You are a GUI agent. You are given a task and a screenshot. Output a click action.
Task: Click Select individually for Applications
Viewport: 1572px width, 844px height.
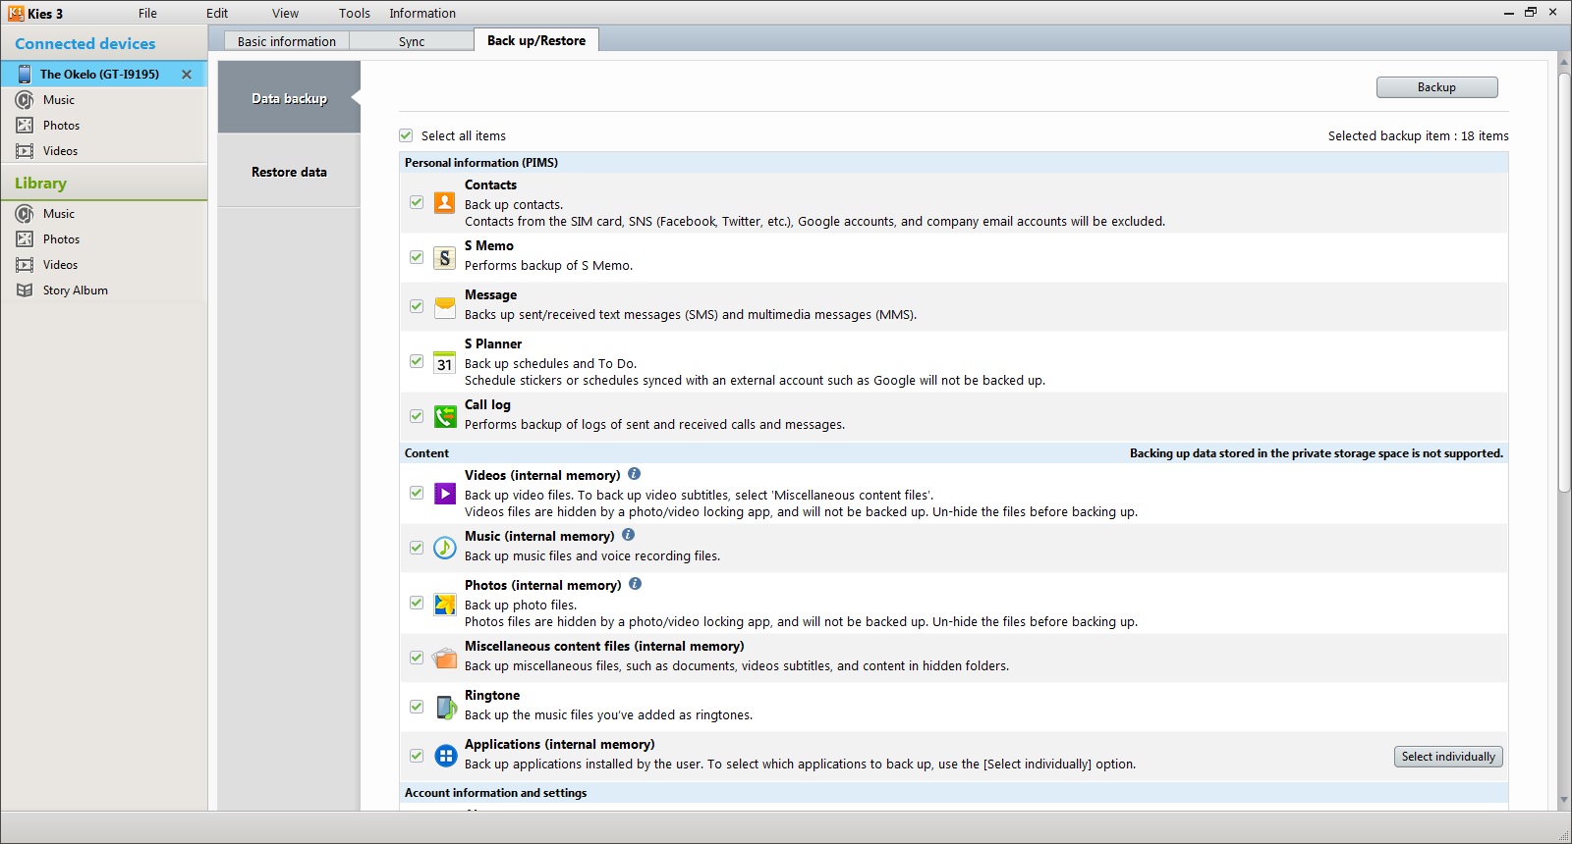1448,757
